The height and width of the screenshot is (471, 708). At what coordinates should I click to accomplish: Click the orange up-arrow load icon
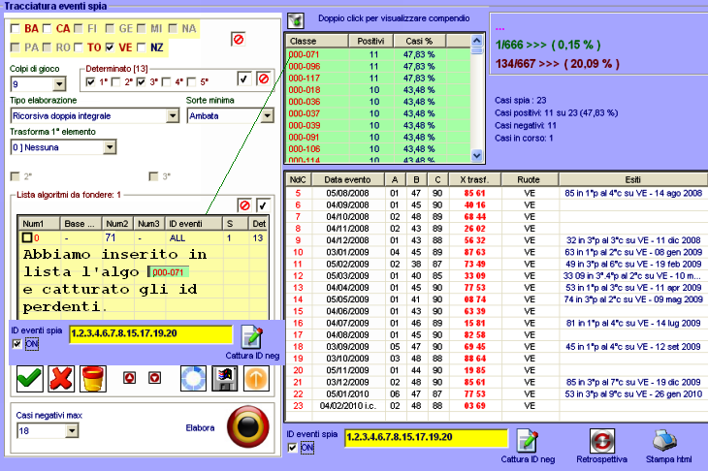(x=256, y=378)
